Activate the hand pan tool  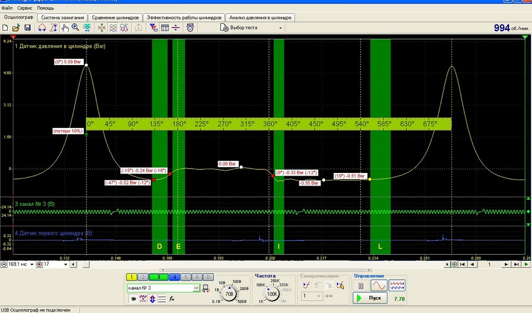[x=64, y=28]
